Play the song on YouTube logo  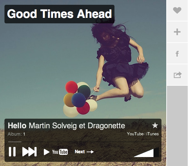click(60, 152)
